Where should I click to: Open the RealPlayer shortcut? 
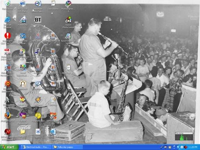click(x=38, y=84)
